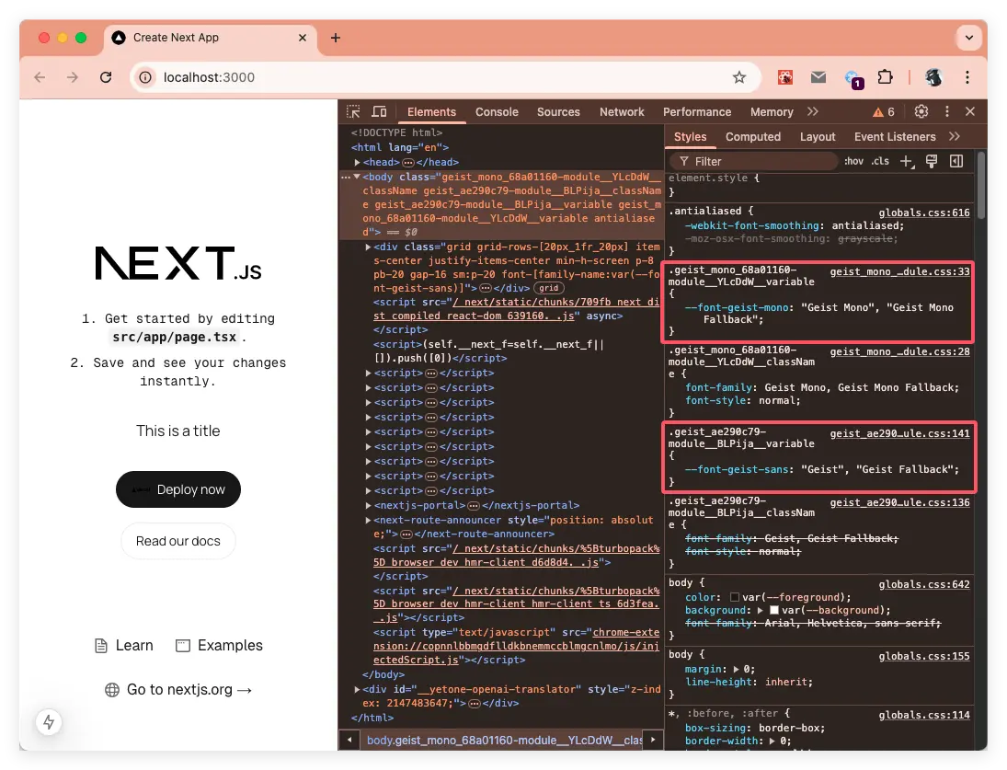Switch to the Computed tab
Screen dimensions: 1007x770
pyautogui.click(x=752, y=137)
